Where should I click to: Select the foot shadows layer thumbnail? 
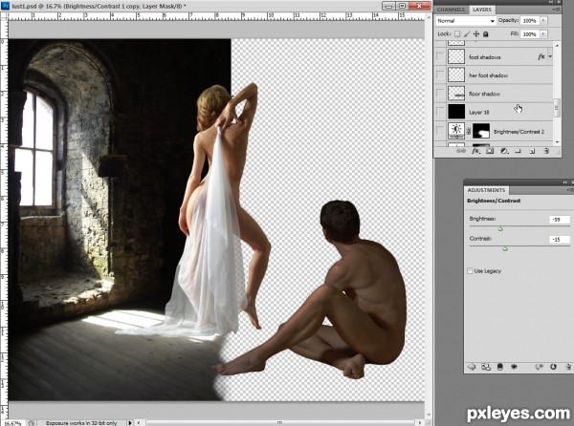click(x=456, y=56)
